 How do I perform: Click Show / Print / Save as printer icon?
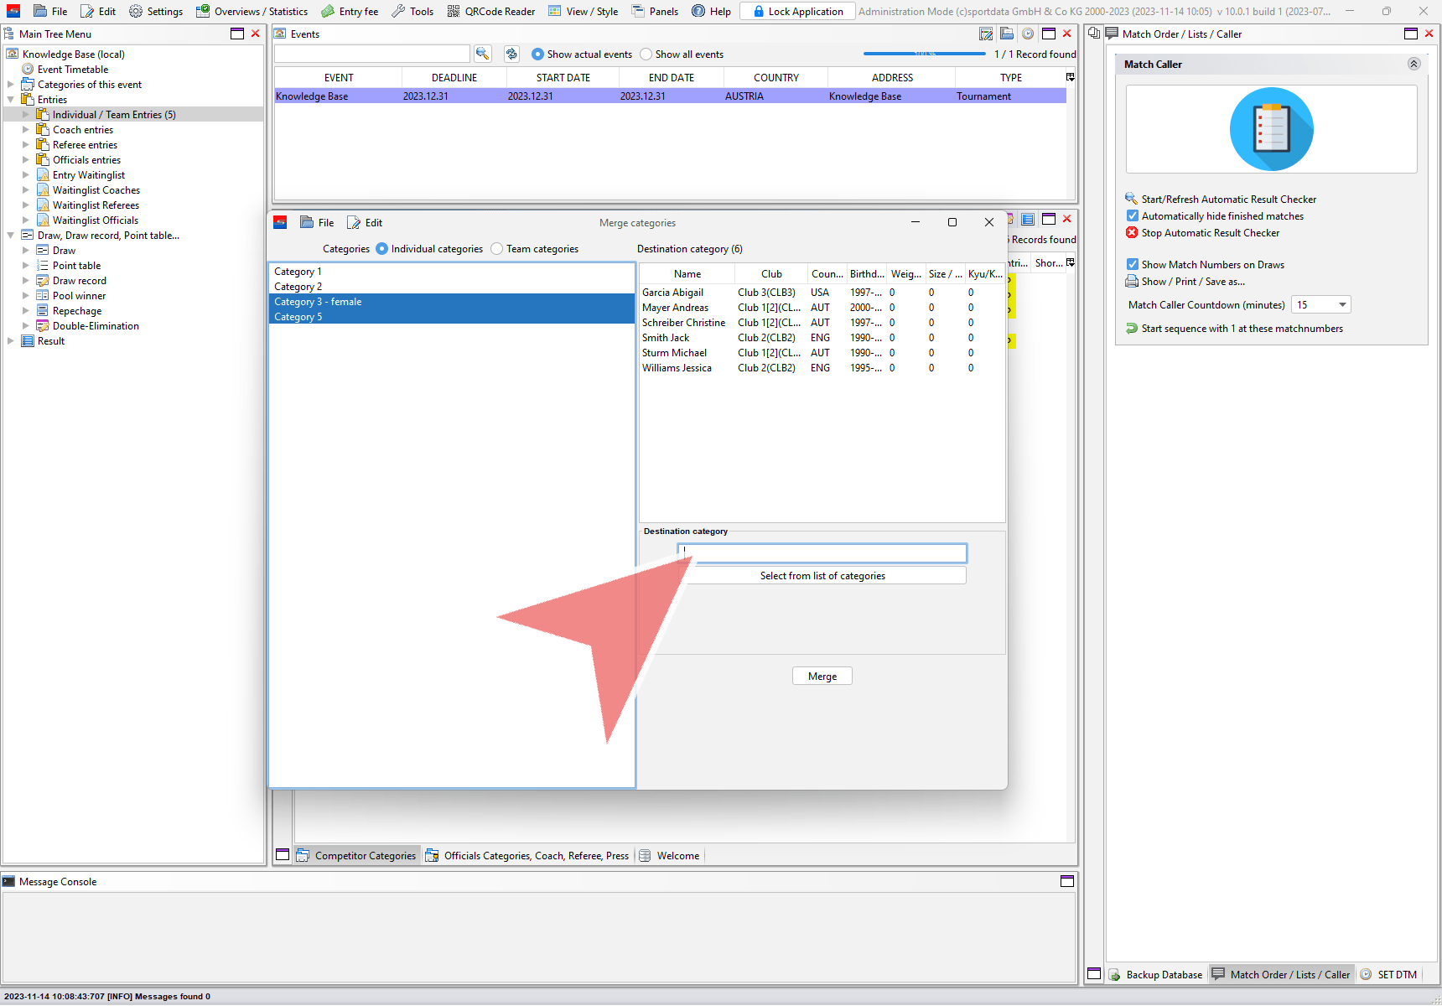1132,282
